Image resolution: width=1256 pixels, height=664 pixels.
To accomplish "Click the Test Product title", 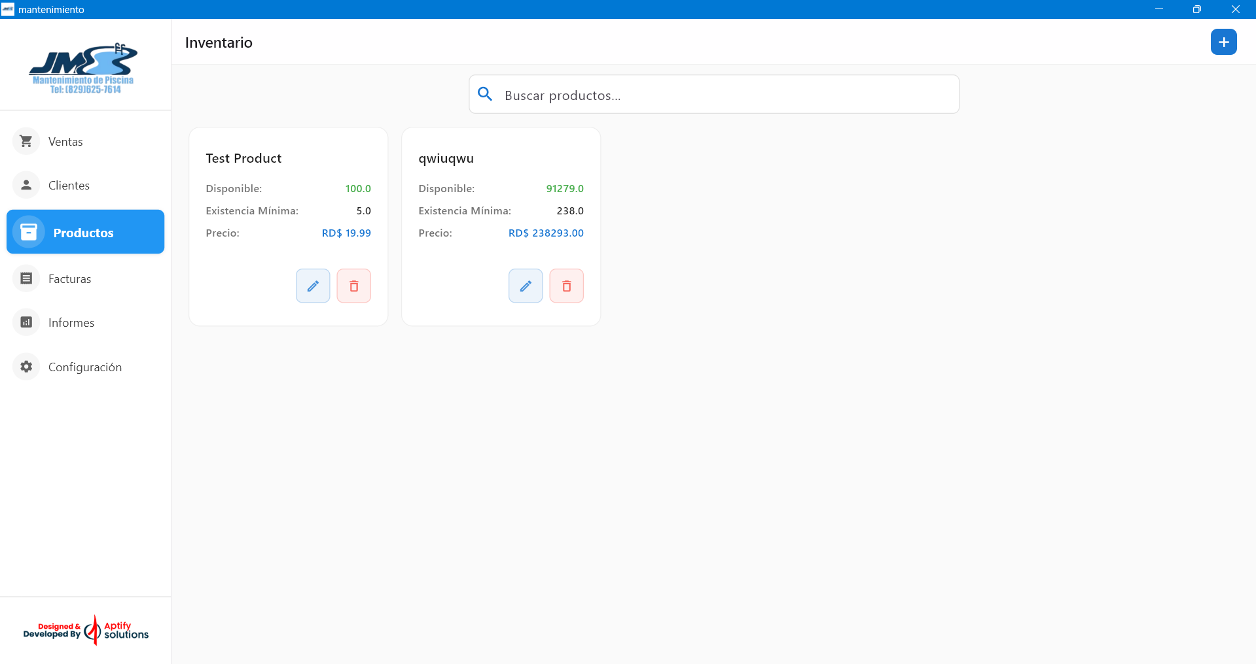I will pyautogui.click(x=243, y=158).
